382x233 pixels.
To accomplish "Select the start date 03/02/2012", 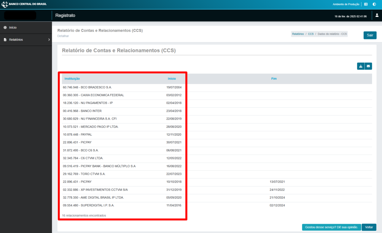I will click(x=174, y=95).
